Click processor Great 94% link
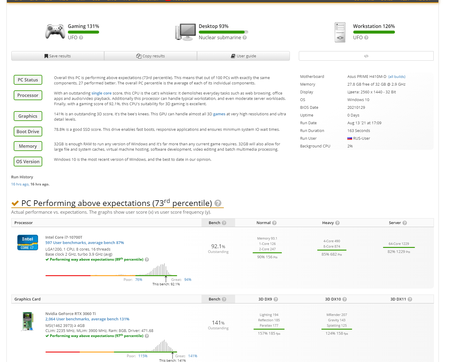 (x=188, y=280)
